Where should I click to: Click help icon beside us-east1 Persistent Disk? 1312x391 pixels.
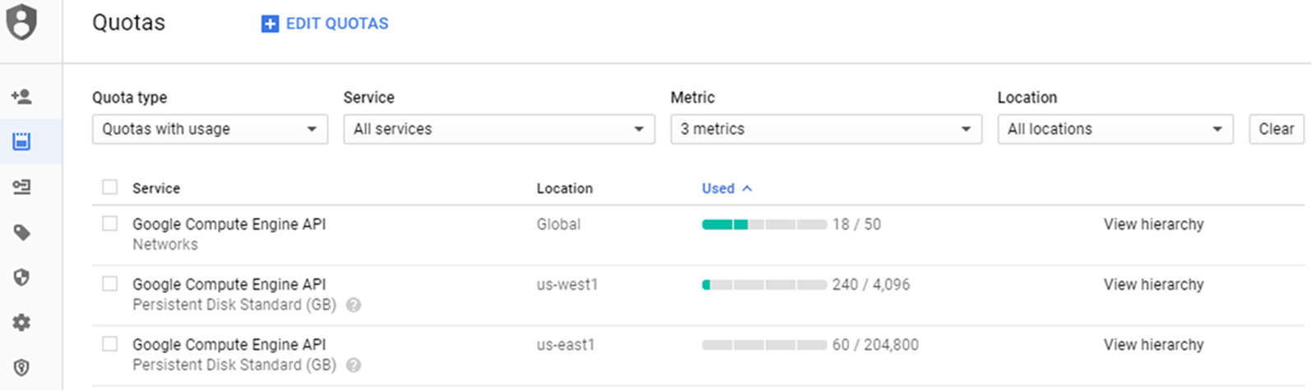click(354, 366)
